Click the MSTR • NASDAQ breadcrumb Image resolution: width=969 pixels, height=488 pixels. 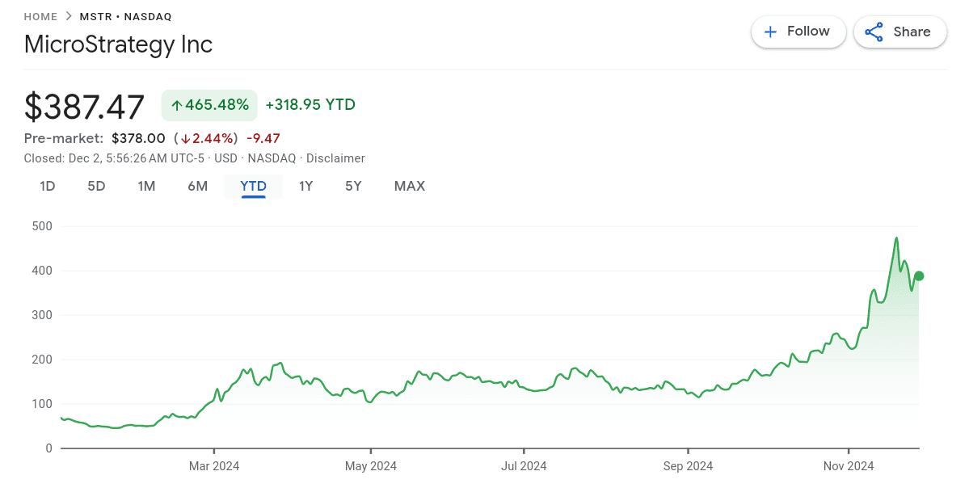click(x=125, y=16)
